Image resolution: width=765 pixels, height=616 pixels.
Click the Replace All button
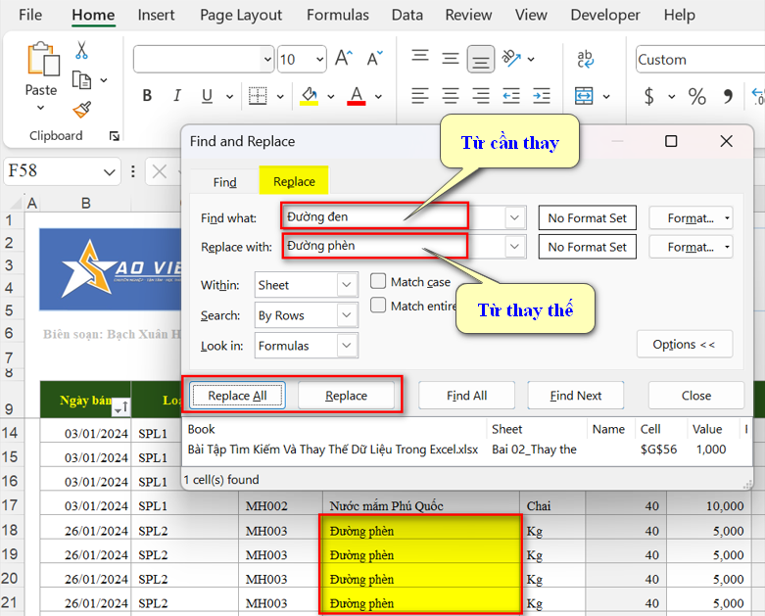point(237,396)
